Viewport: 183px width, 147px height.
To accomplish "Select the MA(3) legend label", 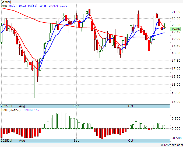I will pos(13,6).
